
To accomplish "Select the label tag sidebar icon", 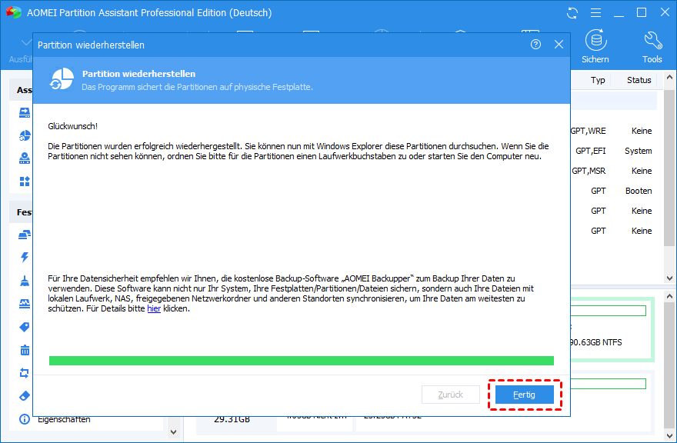I will (x=25, y=327).
